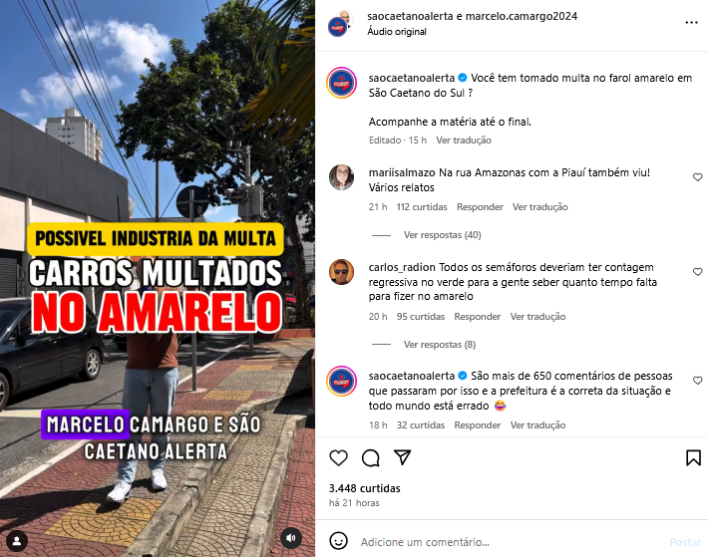The width and height of the screenshot is (708, 557).
Task: Like the post with the heart icon
Action: (339, 457)
